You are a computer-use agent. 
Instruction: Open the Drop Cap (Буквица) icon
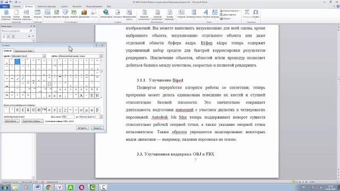pos(215,14)
